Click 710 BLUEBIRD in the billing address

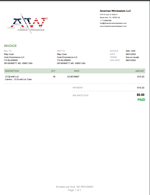click(x=11, y=60)
